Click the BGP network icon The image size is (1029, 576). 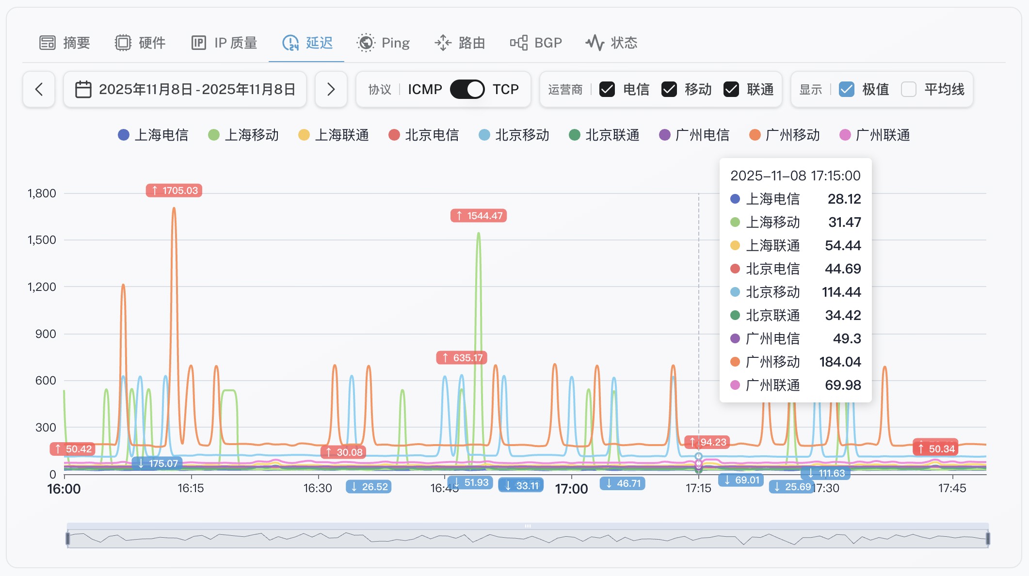click(519, 43)
